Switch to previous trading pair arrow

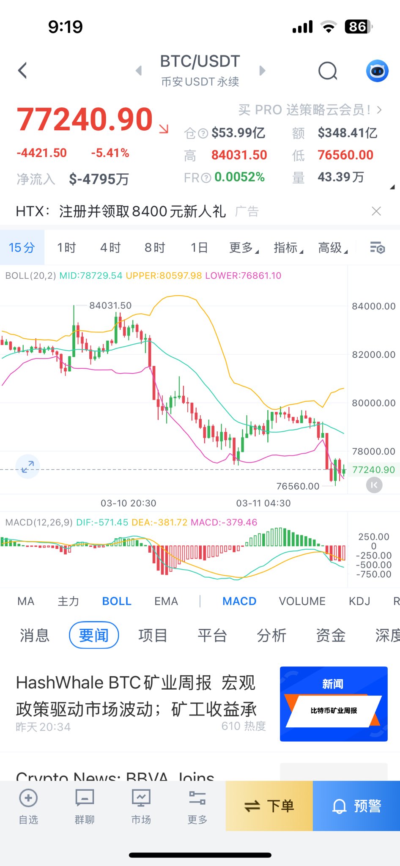pyautogui.click(x=139, y=71)
